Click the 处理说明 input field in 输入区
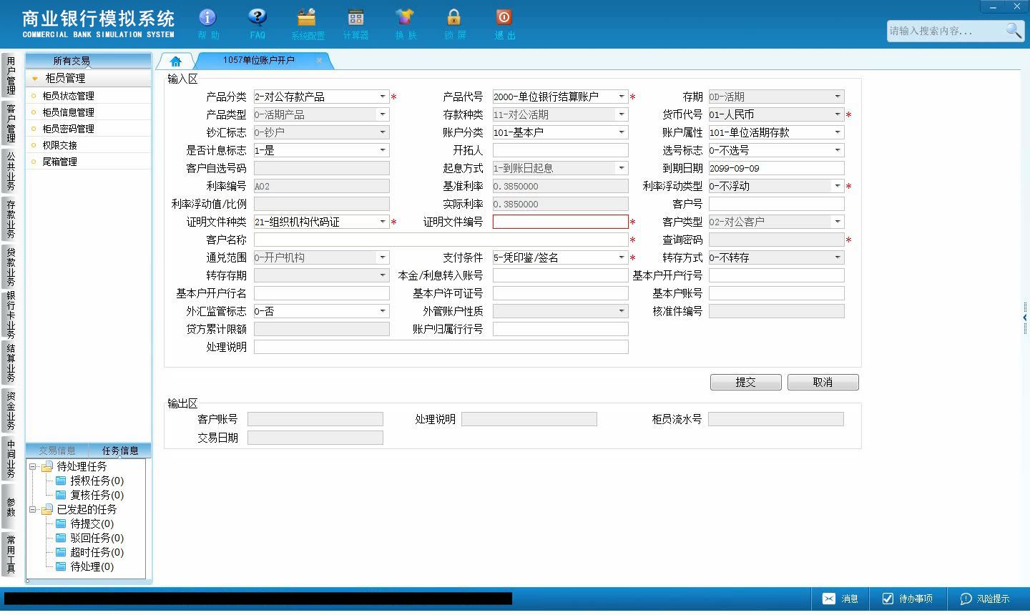Screen dimensions: 1030x615 pyautogui.click(x=441, y=347)
